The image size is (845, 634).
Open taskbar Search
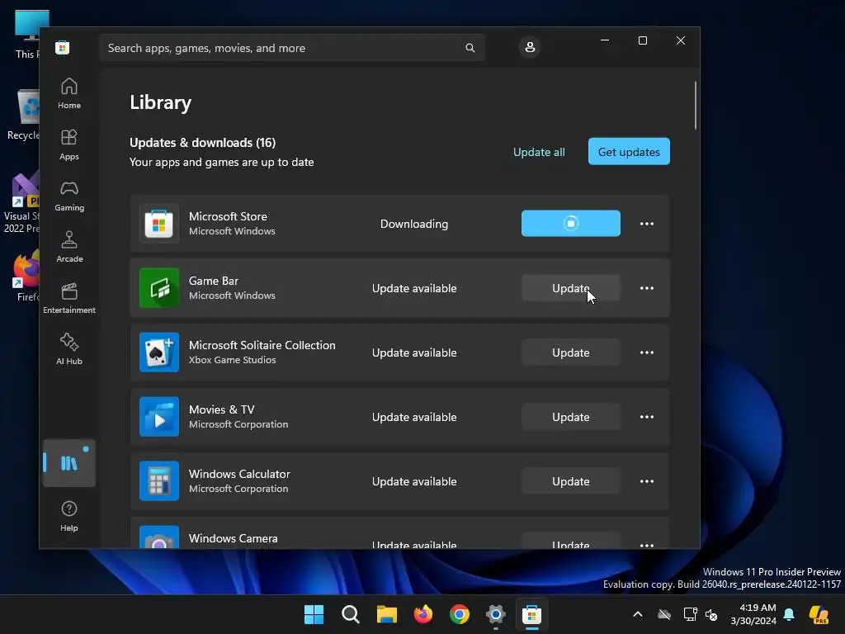tap(350, 614)
